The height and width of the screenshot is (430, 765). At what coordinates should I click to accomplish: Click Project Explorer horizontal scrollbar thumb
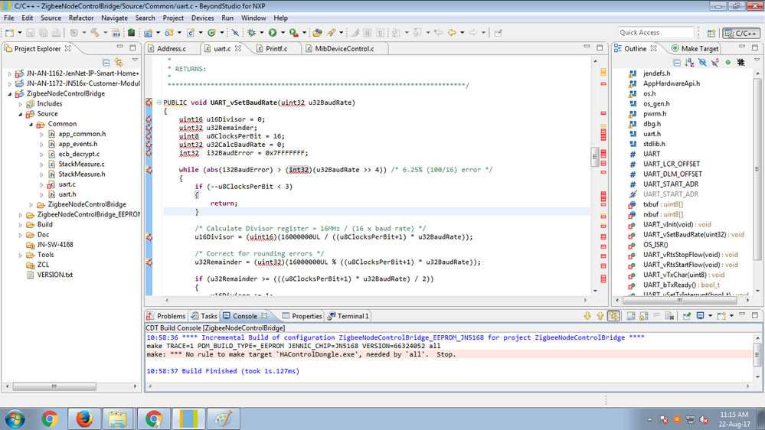[54, 386]
